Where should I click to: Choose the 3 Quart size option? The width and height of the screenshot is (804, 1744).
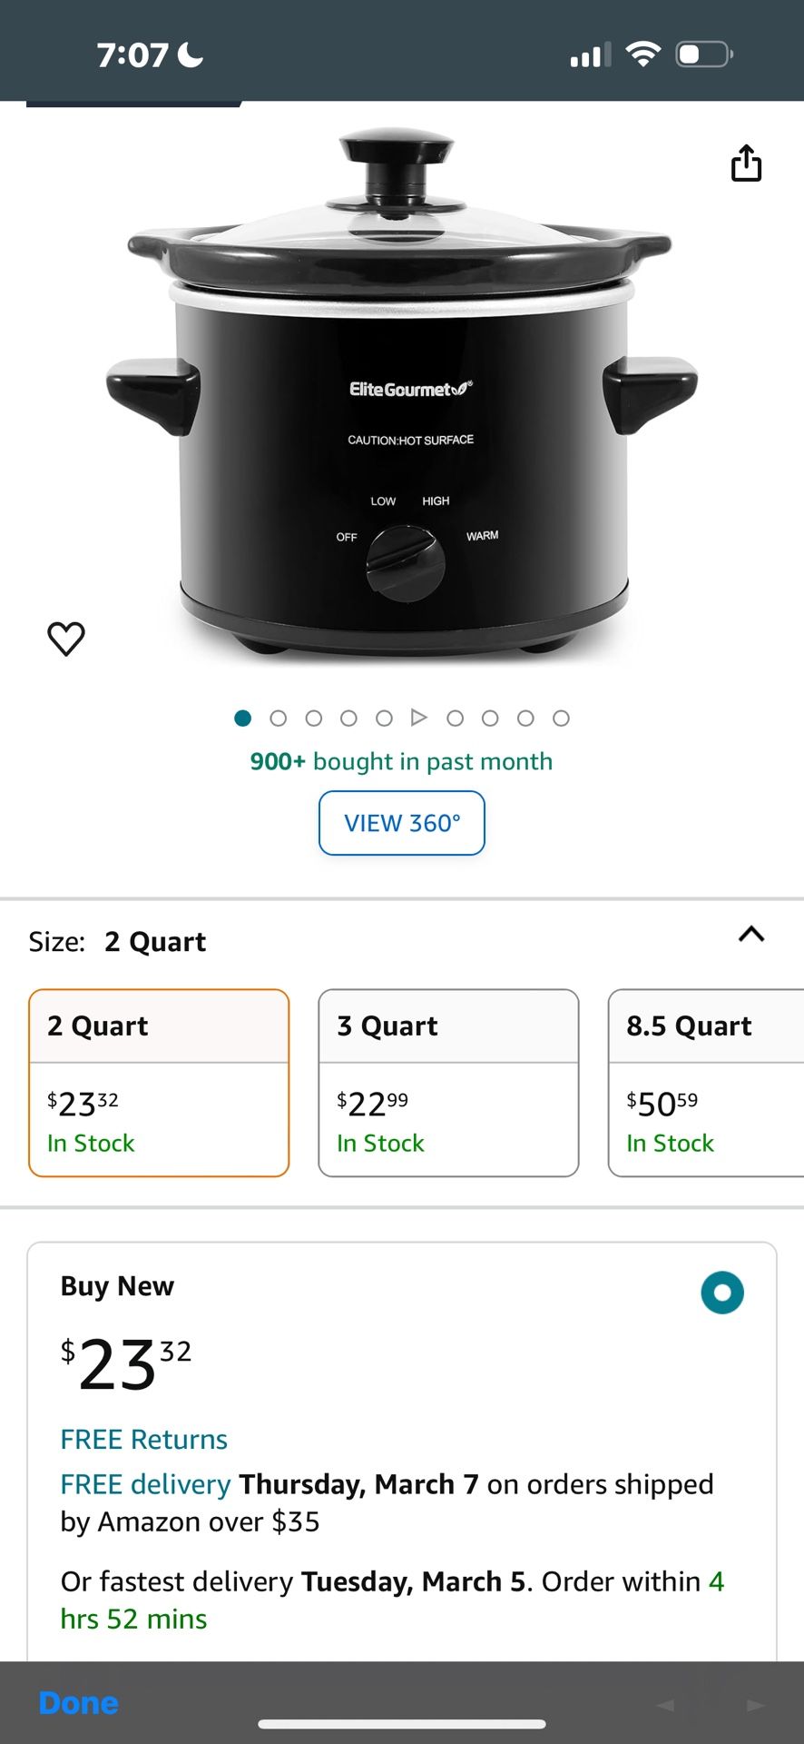click(x=448, y=1083)
